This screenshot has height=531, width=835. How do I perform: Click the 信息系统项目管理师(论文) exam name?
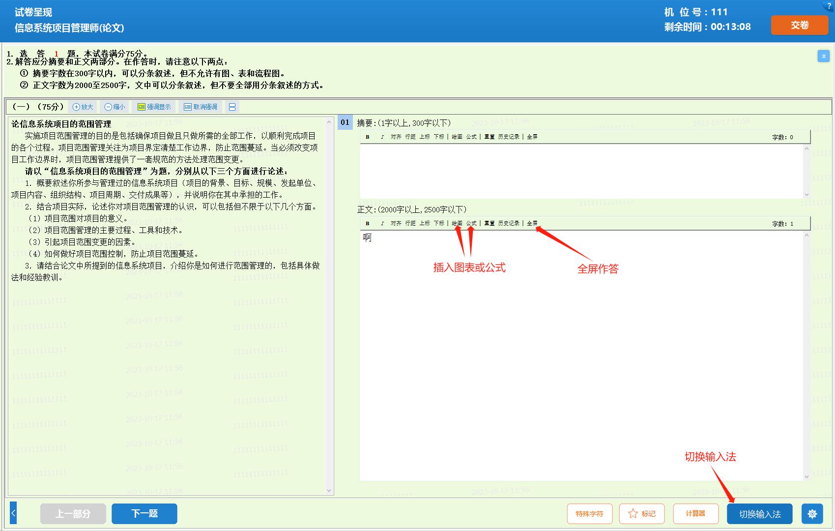[69, 28]
